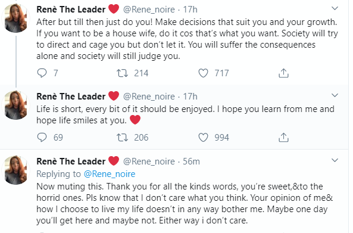
Task: Open Renè The Leader name on first tweet
Action: [x=71, y=10]
